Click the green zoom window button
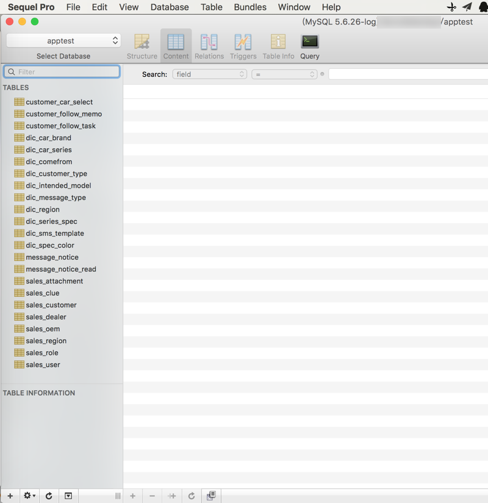This screenshot has width=488, height=503. point(35,21)
